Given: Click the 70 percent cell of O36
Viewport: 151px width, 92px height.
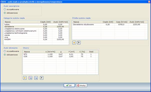Looking at the screenshot, I should click(82, 56).
